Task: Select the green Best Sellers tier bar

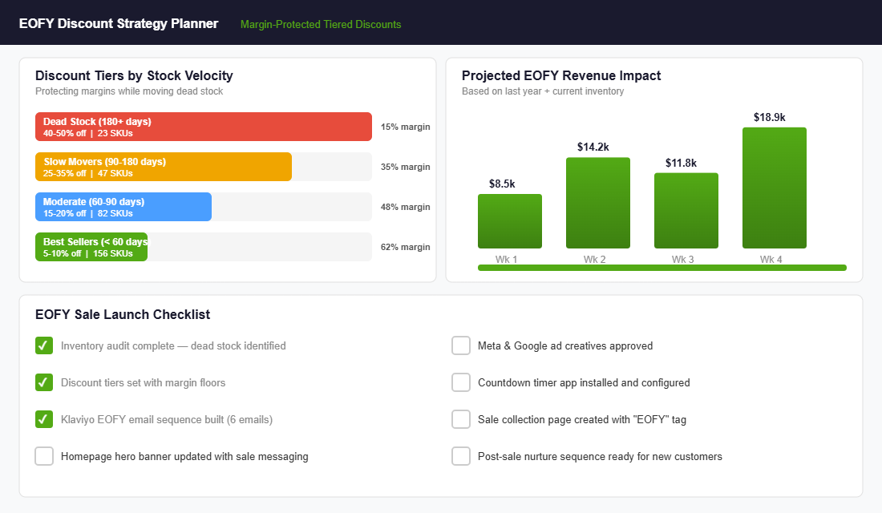Action: pyautogui.click(x=91, y=247)
